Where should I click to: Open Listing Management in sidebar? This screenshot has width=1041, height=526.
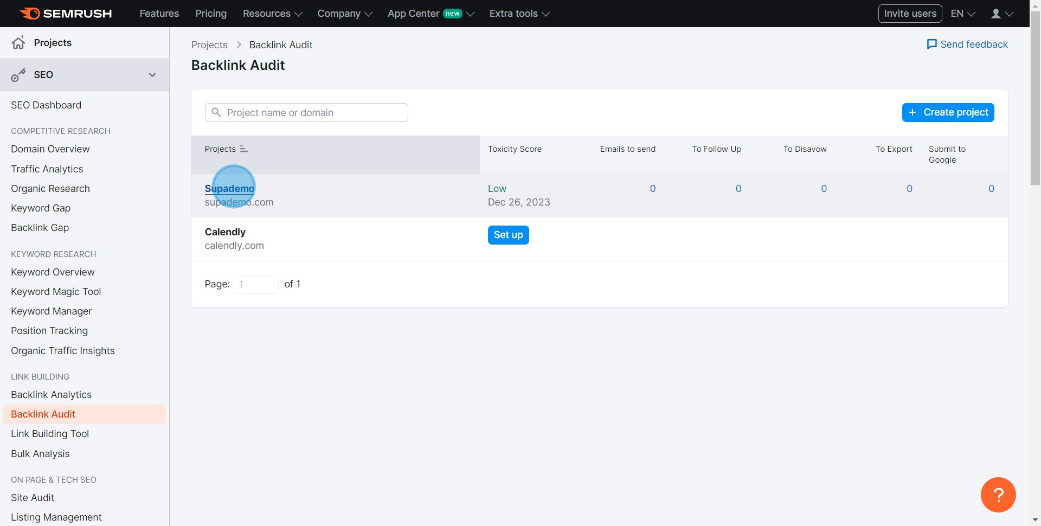pos(56,517)
